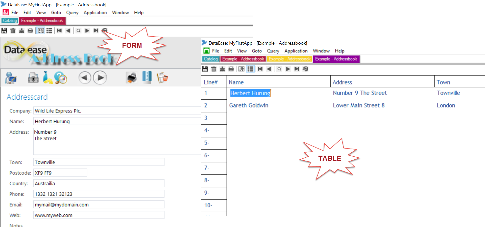485x227 pixels.
Task: Click the Name field containing Herbert Hurung on form
Action: pyautogui.click(x=117, y=121)
